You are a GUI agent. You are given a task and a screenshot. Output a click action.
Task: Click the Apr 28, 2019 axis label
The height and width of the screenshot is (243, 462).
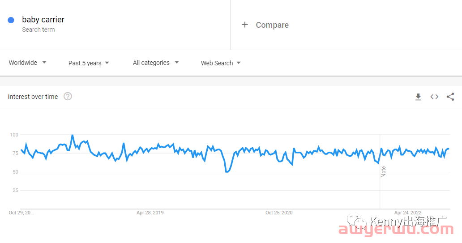click(150, 213)
